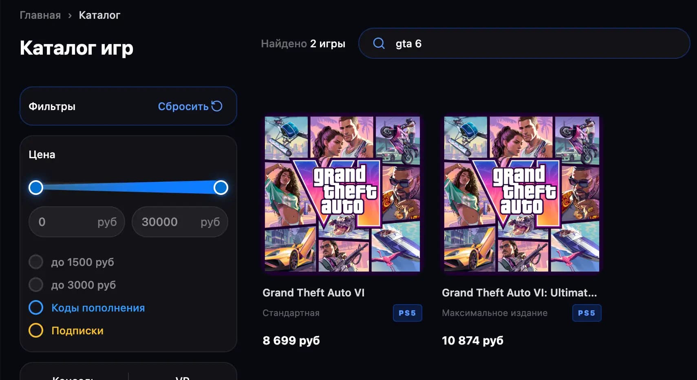The width and height of the screenshot is (697, 380).
Task: Click the "Найдено 2 игры" results count
Action: pos(303,44)
